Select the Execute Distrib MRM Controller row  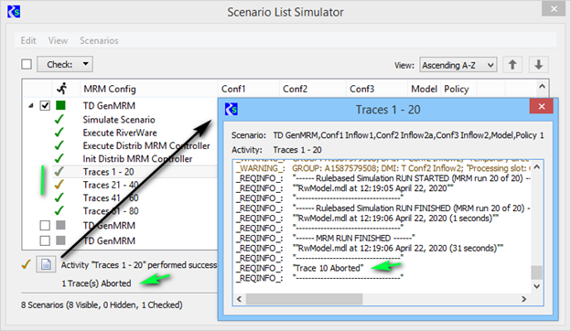[146, 145]
